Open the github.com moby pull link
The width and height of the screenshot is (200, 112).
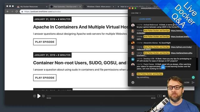click(164, 48)
